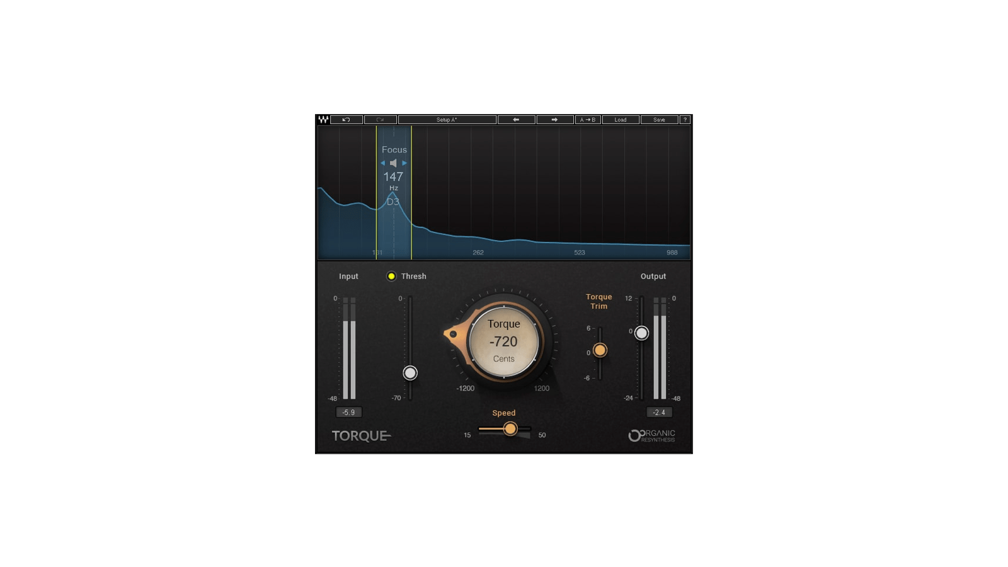Screen dimensions: 1008x567
Task: Click the left yellow Focus boundary line
Action: point(377,193)
